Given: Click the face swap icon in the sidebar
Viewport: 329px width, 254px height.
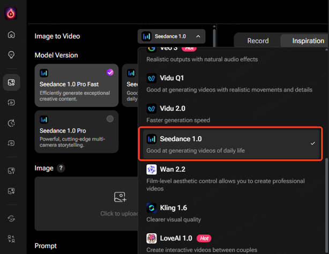Looking at the screenshot, I should pyautogui.click(x=11, y=219).
